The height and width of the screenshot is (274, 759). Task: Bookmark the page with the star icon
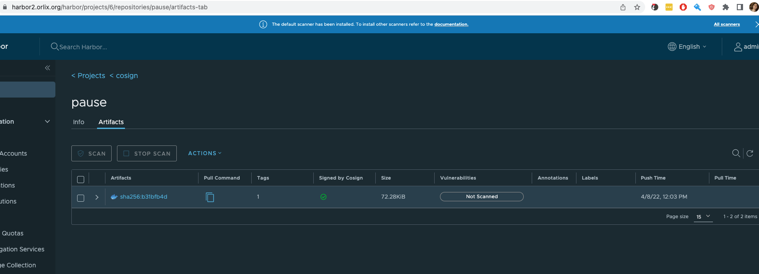637,7
